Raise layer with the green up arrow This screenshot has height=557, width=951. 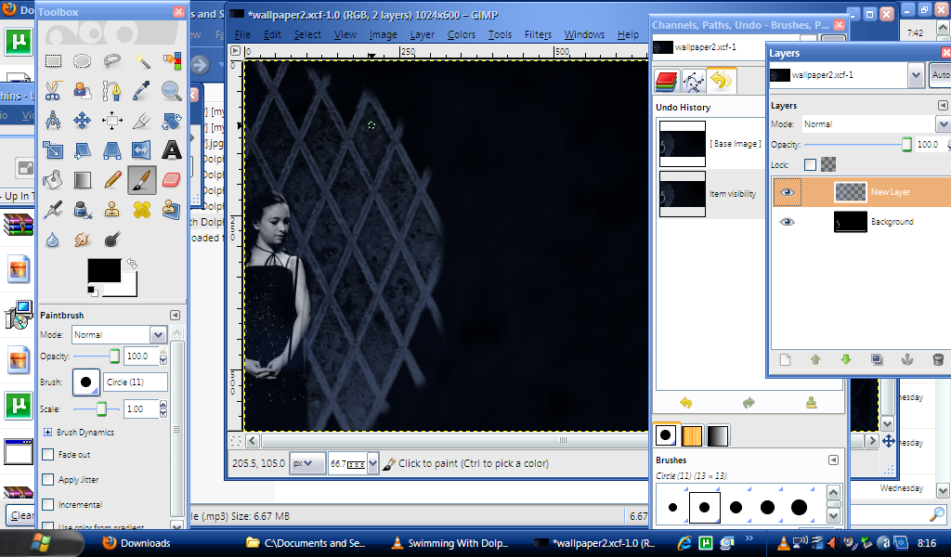point(815,360)
